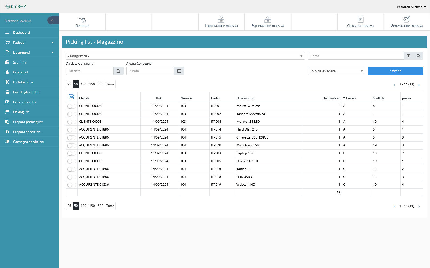The image size is (430, 268).
Task: Click the Prepara spedizioni gift icon
Action: [x=7, y=132]
